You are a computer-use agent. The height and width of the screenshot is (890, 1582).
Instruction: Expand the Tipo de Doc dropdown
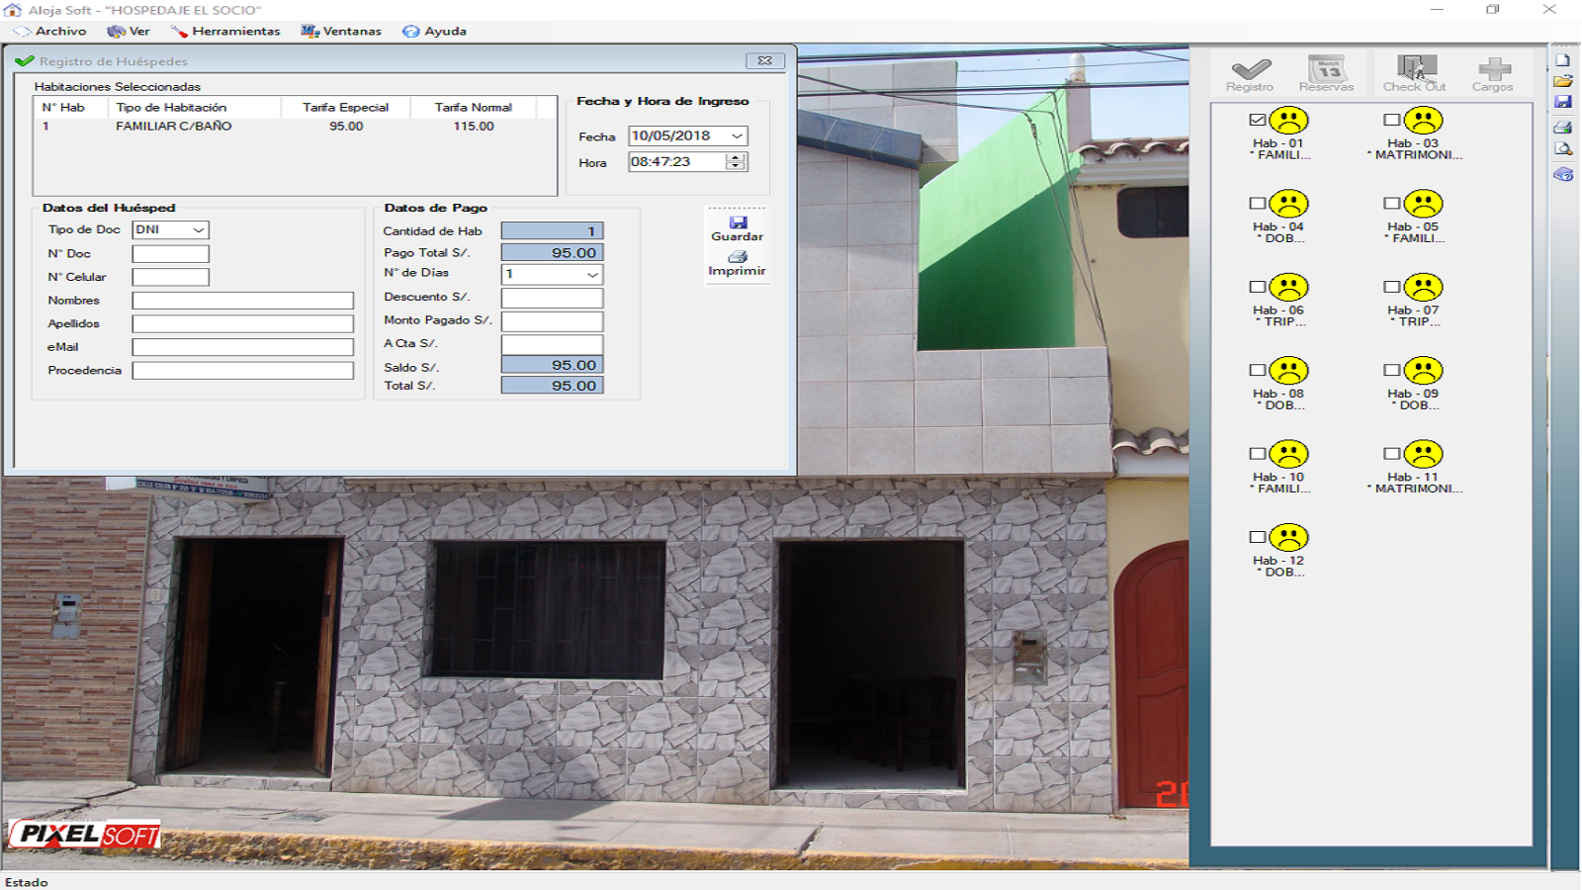[x=199, y=230]
